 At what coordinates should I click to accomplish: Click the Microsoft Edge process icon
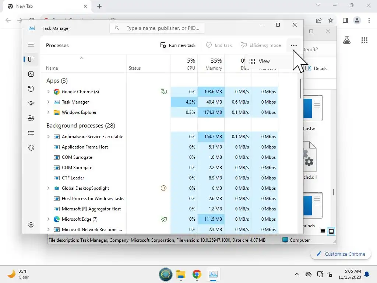56,219
